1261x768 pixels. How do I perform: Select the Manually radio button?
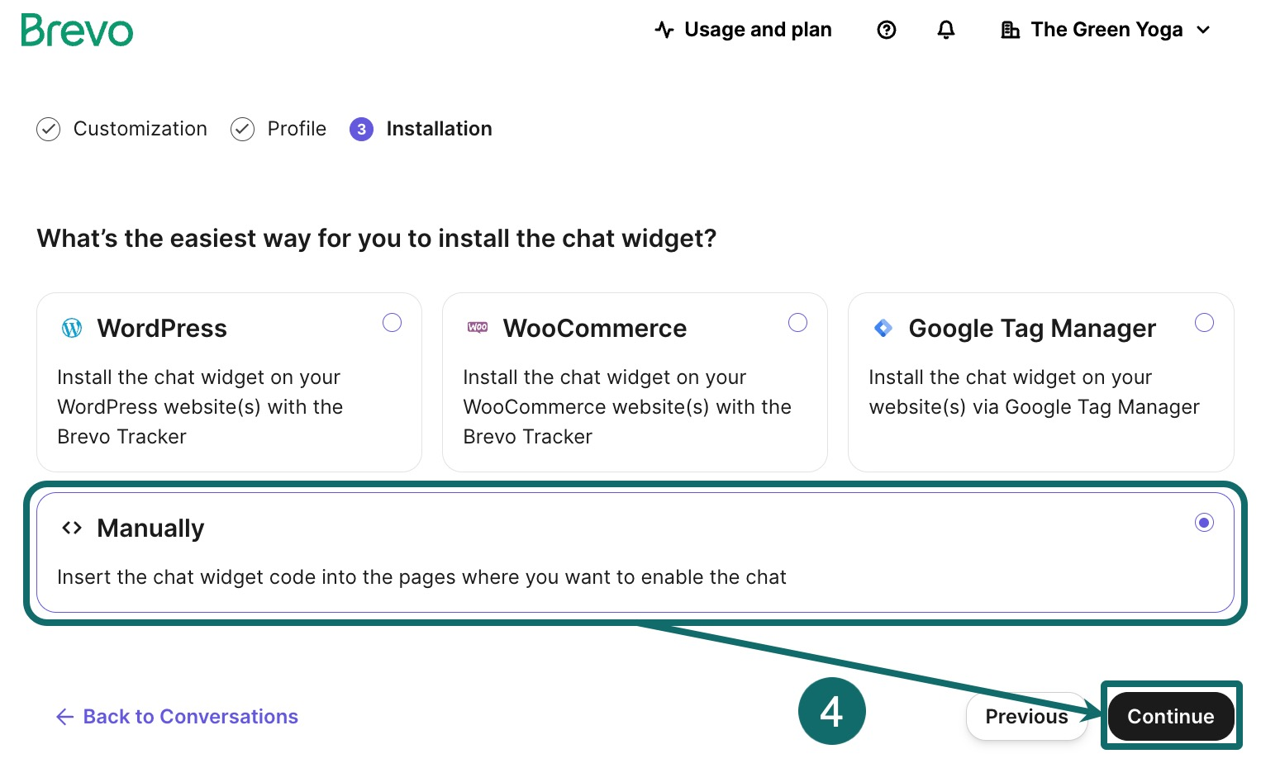(x=1205, y=522)
